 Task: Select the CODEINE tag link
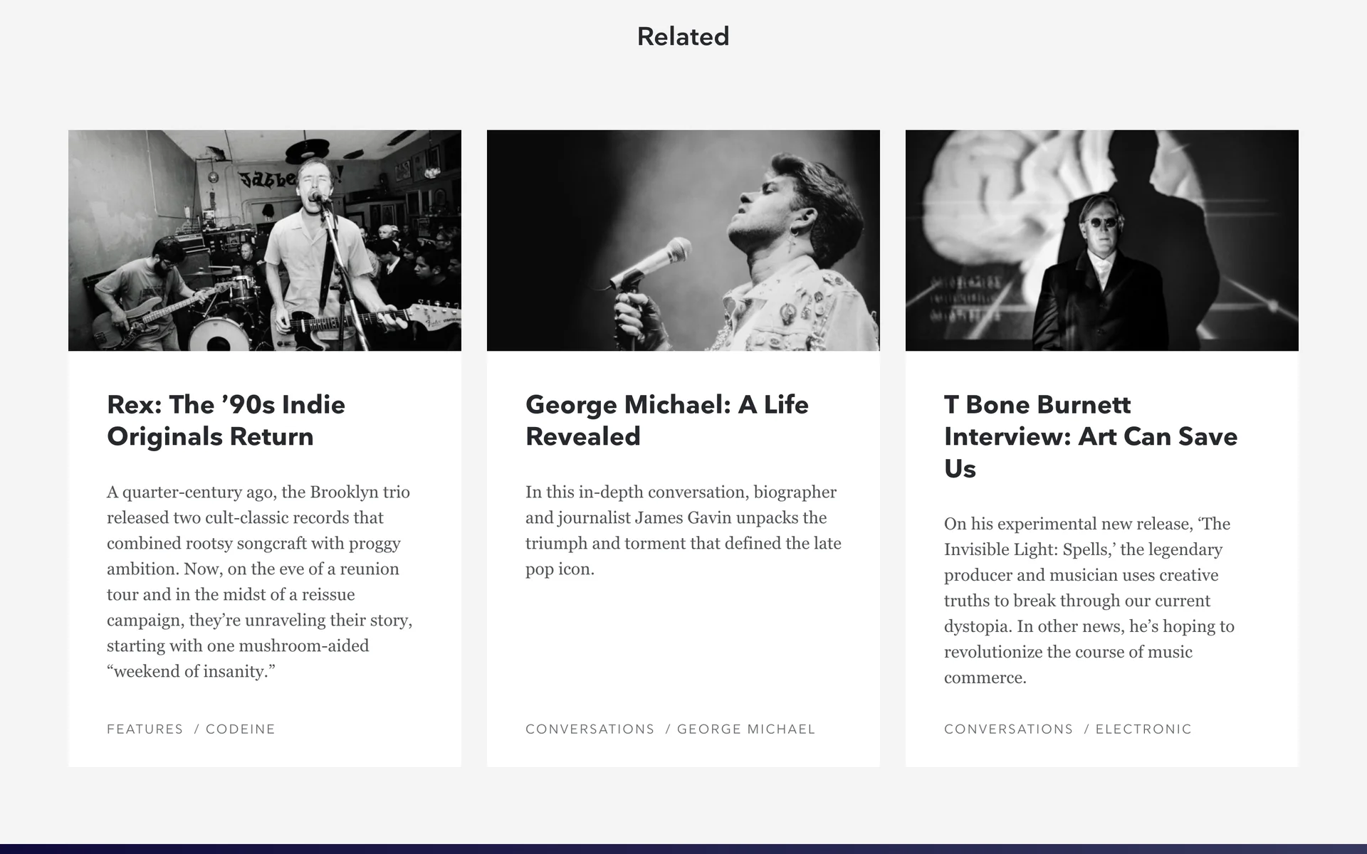pos(240,729)
